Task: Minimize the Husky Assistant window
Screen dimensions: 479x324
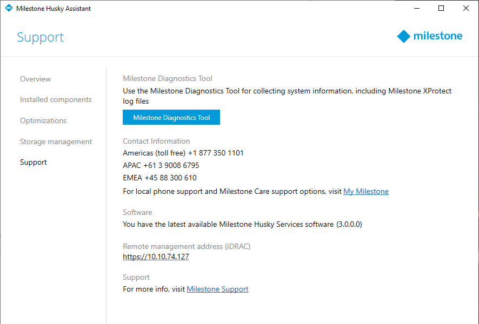Action: (417, 8)
